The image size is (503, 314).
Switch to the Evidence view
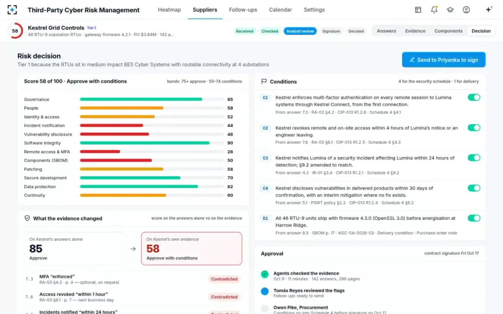[x=415, y=31]
